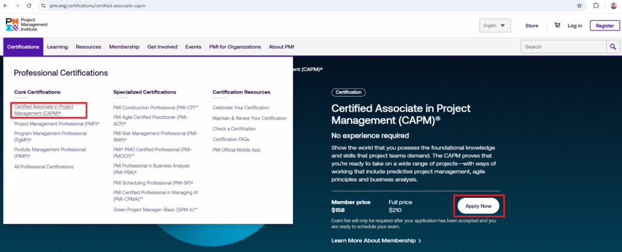Expand Learn More About Membership chevron
622x252 pixels.
(420, 240)
